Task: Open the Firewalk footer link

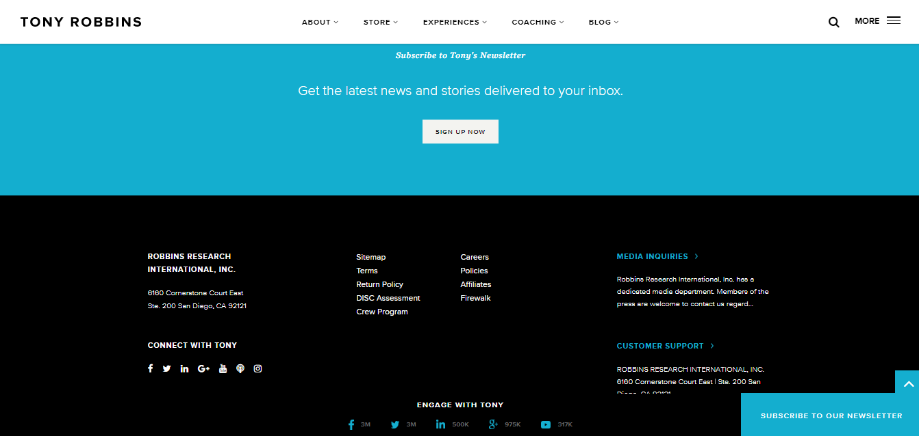Action: 475,298
